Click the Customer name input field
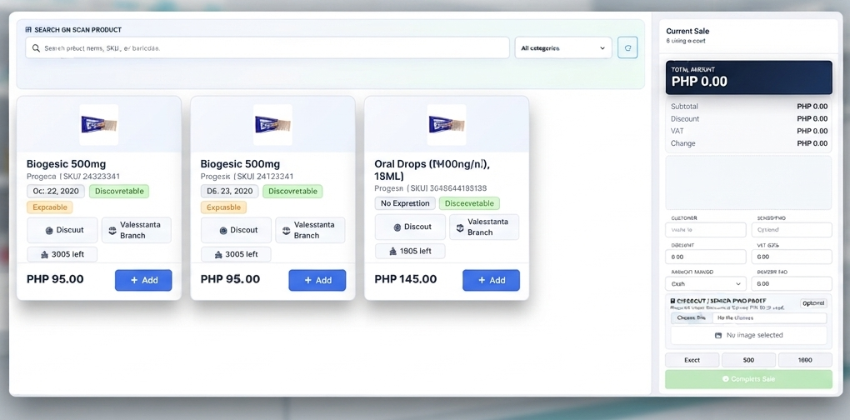This screenshot has height=420, width=850. (706, 230)
